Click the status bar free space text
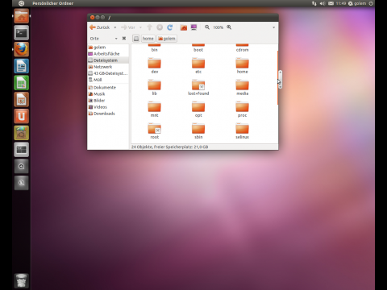 coord(170,147)
